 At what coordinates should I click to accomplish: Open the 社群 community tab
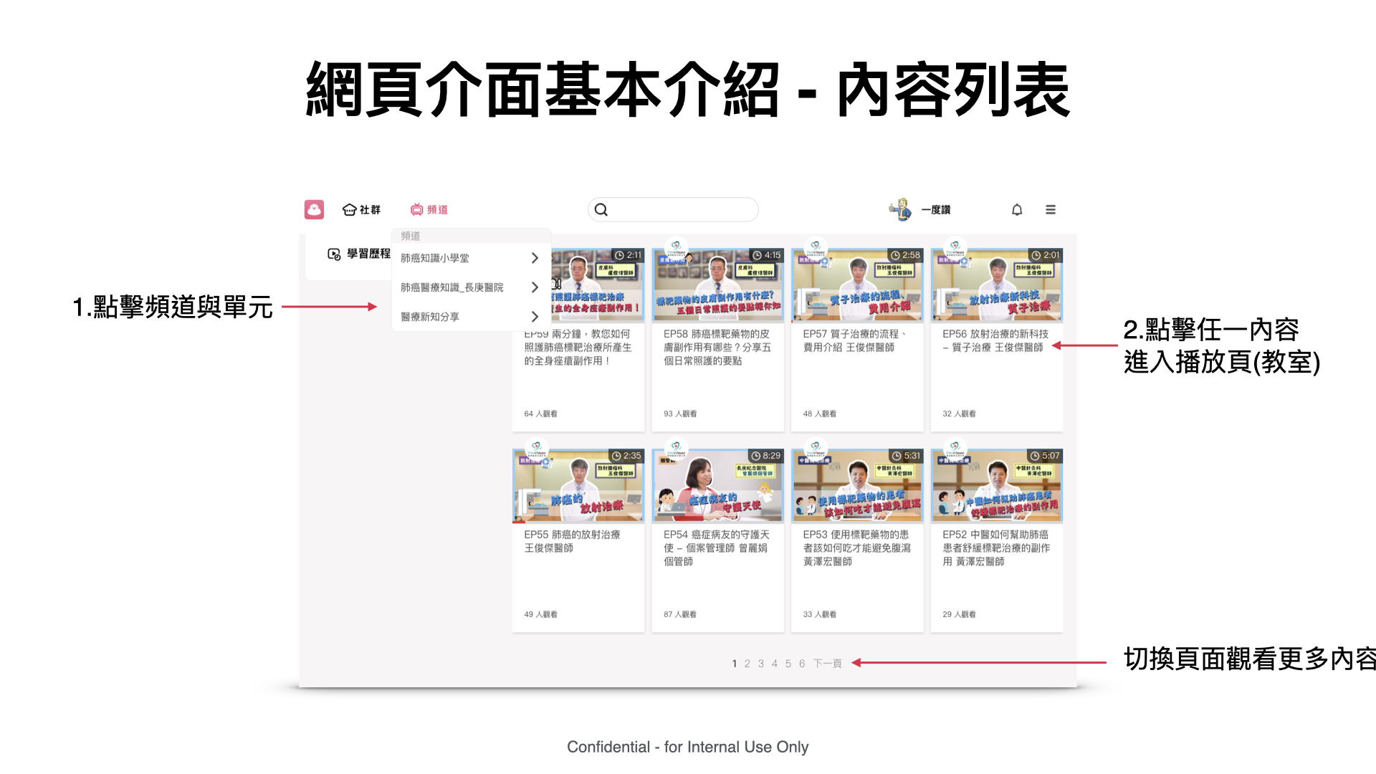(362, 209)
